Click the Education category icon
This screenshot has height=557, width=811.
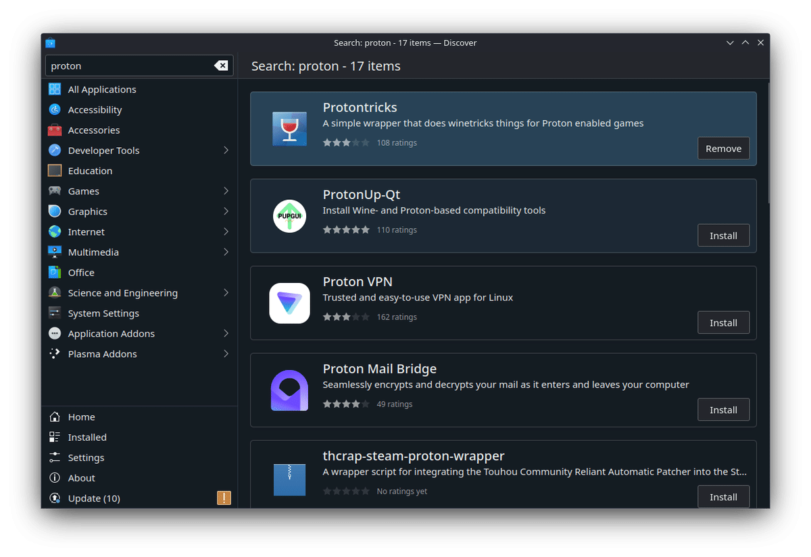point(55,171)
